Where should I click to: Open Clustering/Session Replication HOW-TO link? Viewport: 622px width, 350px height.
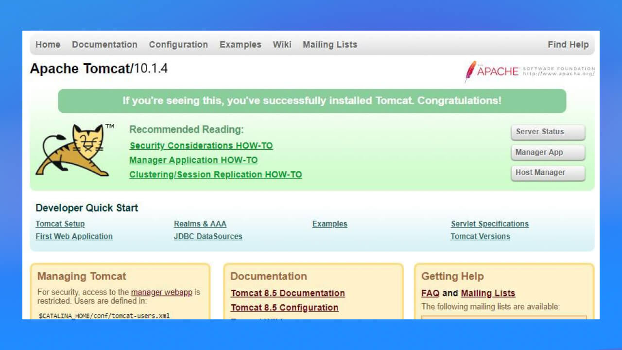[216, 175]
